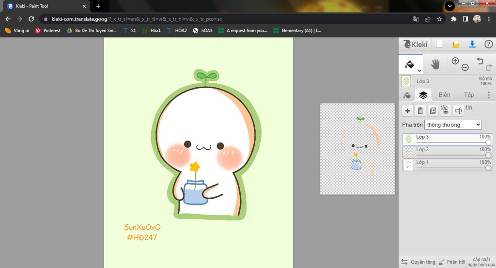Merge layer with the one below
Image resolution: width=496 pixels, height=268 pixels.
pos(446,110)
